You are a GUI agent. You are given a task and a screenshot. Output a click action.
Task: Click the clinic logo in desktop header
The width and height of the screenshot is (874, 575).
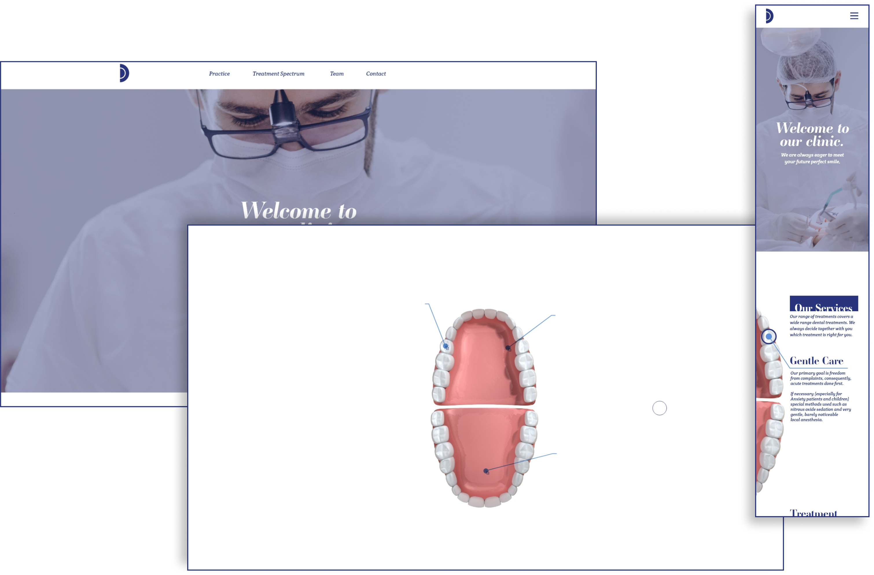[x=124, y=73]
